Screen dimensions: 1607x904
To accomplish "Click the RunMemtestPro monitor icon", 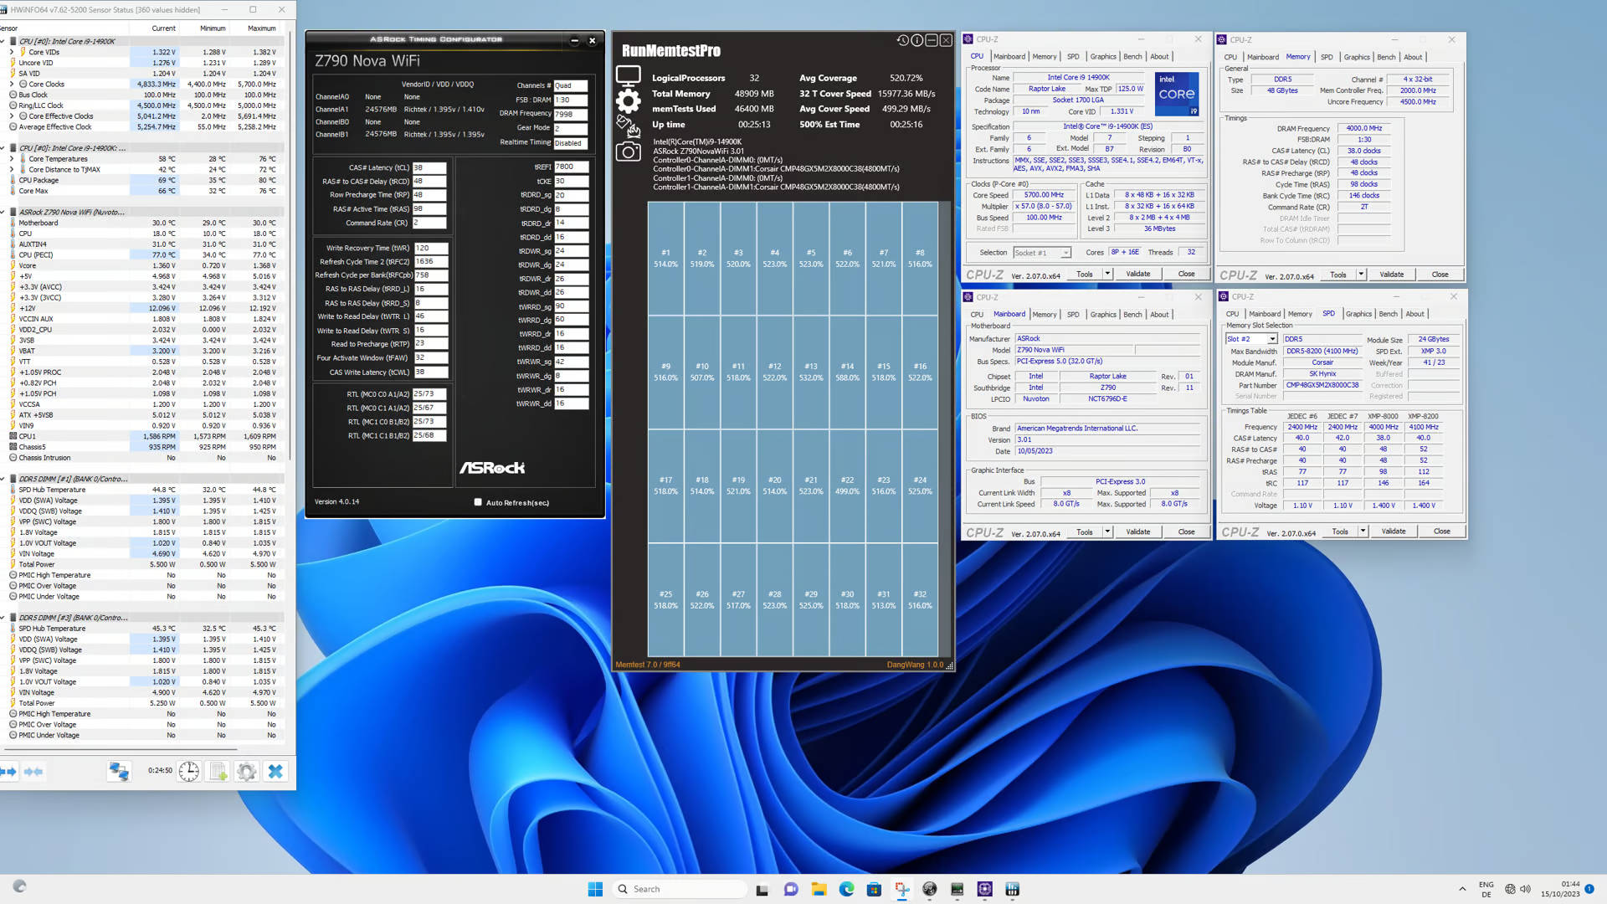I will pyautogui.click(x=628, y=76).
